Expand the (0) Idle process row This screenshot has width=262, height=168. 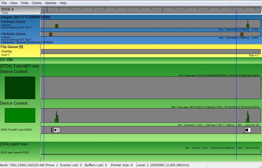(x=7, y=60)
